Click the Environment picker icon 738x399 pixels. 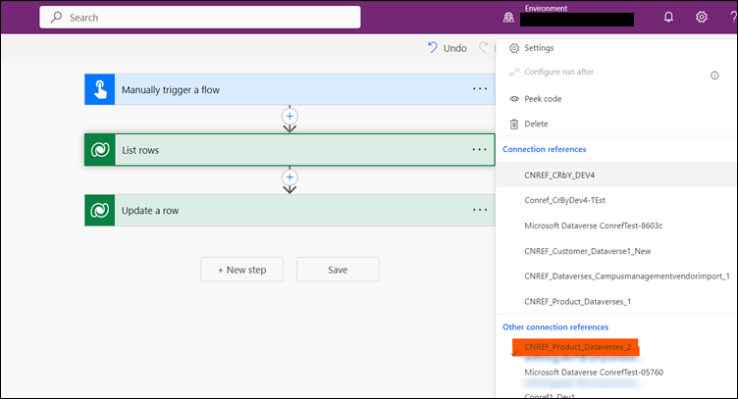pyautogui.click(x=507, y=17)
